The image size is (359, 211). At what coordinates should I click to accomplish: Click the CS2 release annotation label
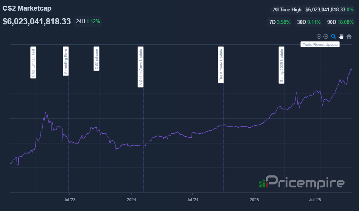96,58
